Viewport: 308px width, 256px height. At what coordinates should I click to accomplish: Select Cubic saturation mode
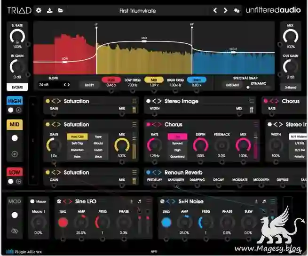tap(98, 150)
